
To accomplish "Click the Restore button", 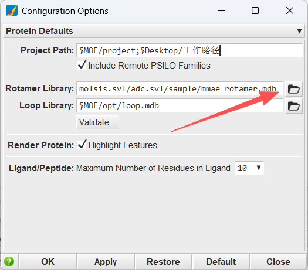I will tap(163, 262).
